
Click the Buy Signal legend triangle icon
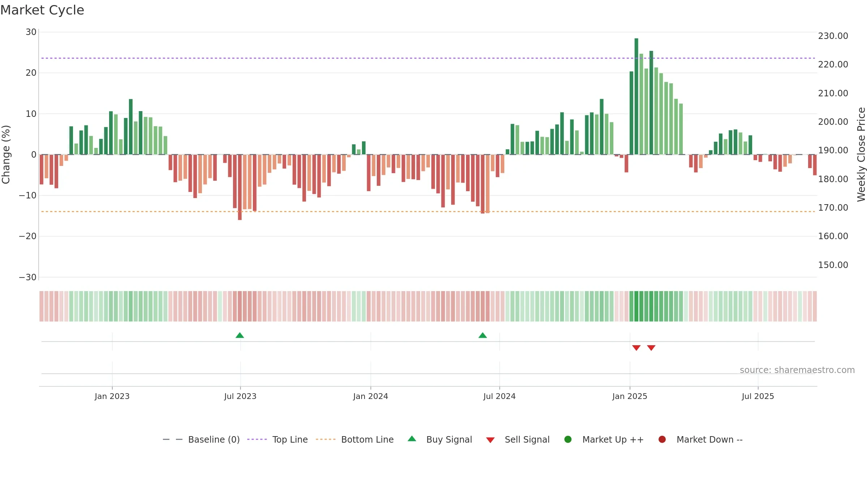(x=412, y=439)
